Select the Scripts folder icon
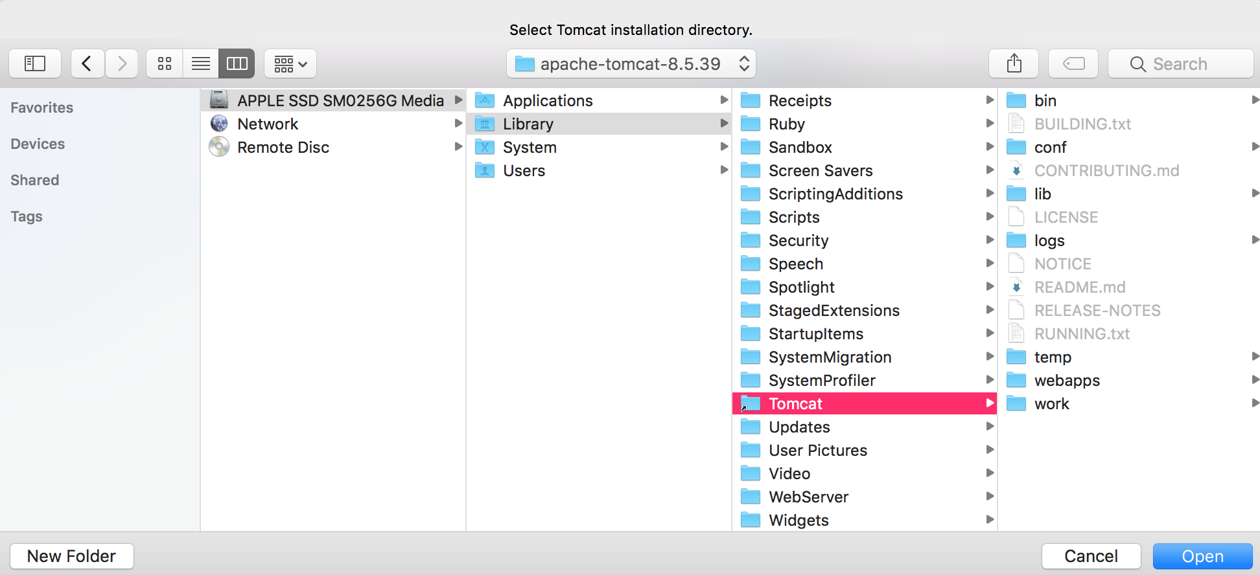The width and height of the screenshot is (1260, 575). pyautogui.click(x=751, y=217)
